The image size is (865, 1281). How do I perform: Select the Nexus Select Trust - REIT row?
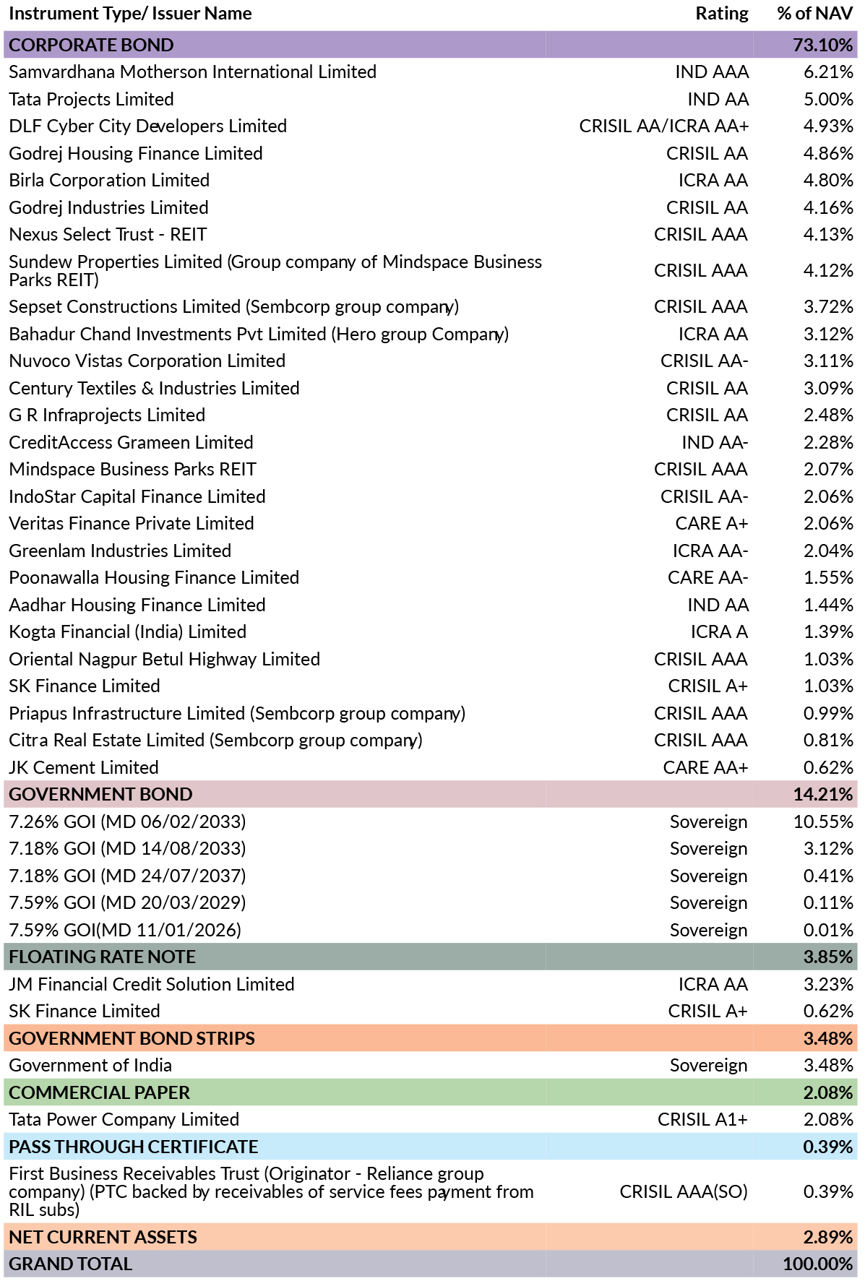tap(431, 234)
